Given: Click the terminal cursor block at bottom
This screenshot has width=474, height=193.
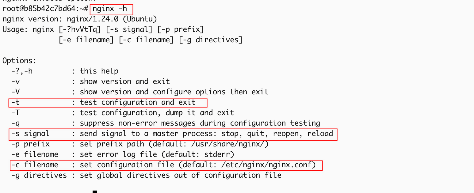Looking at the screenshot, I should [x=95, y=192].
